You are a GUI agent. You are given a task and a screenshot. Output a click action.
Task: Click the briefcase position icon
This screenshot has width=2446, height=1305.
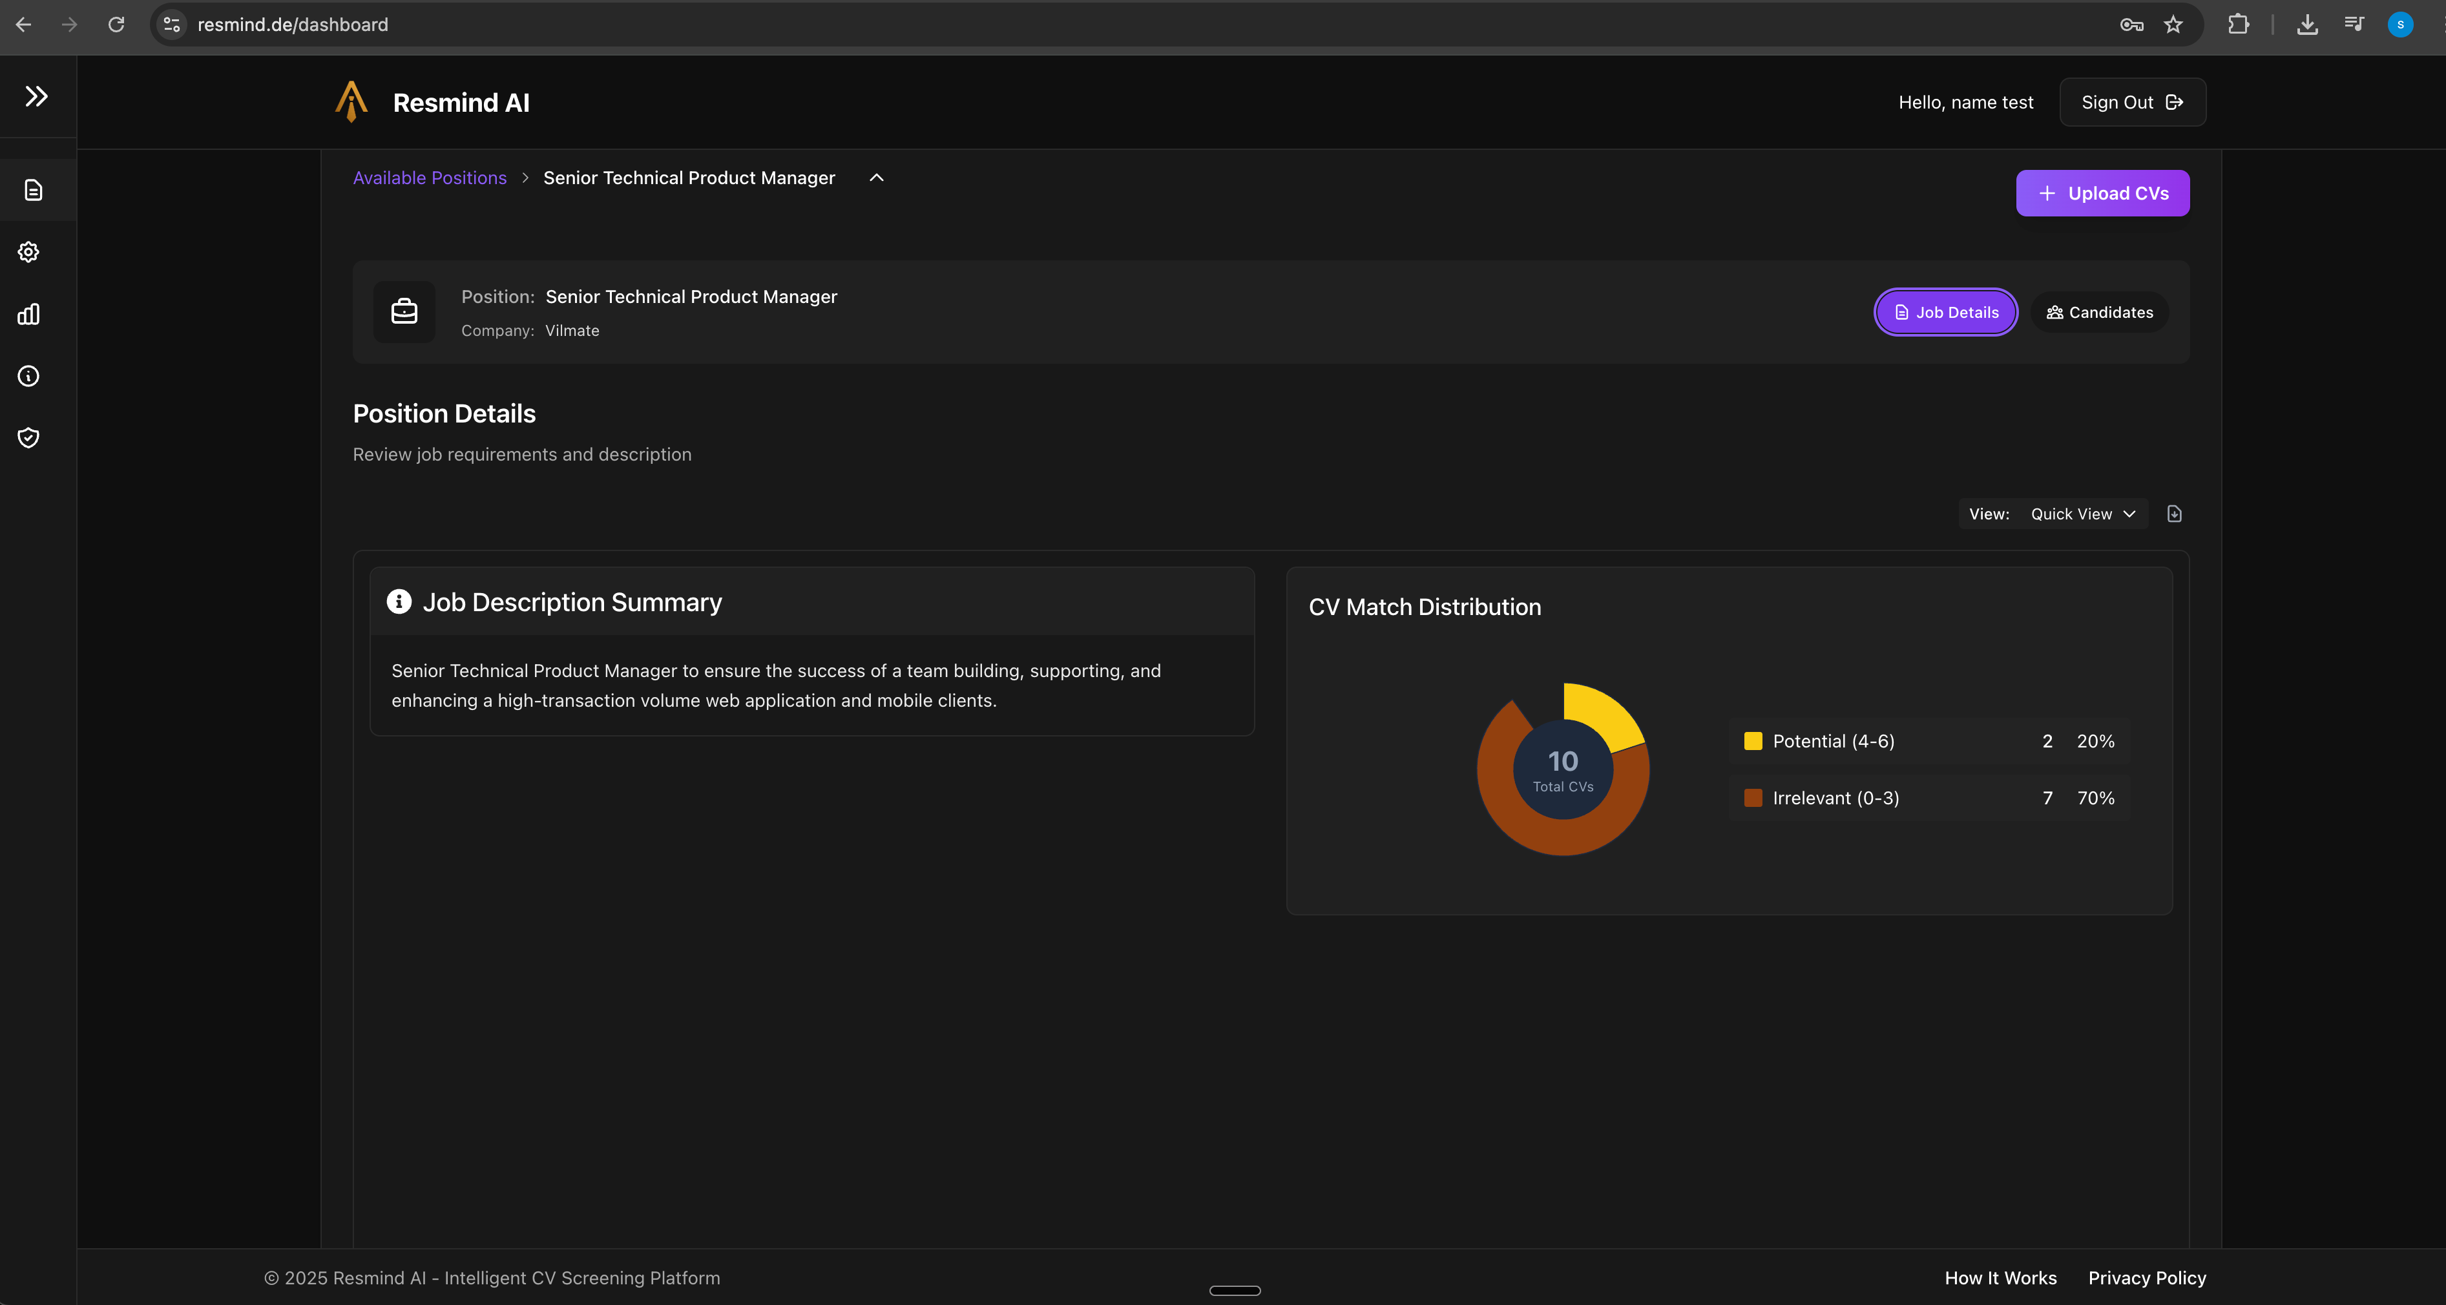point(404,311)
